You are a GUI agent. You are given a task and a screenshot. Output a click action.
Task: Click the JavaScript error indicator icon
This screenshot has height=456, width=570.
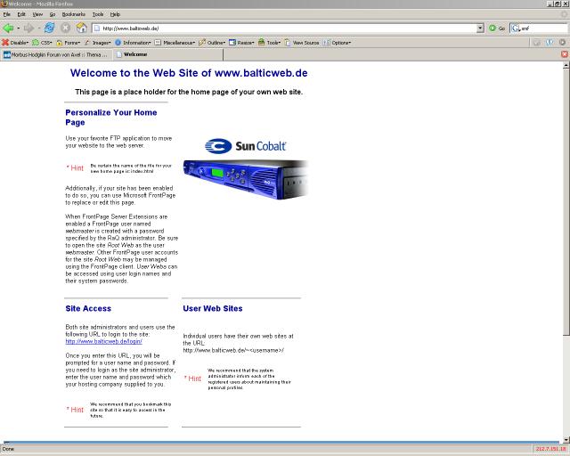coord(562,43)
